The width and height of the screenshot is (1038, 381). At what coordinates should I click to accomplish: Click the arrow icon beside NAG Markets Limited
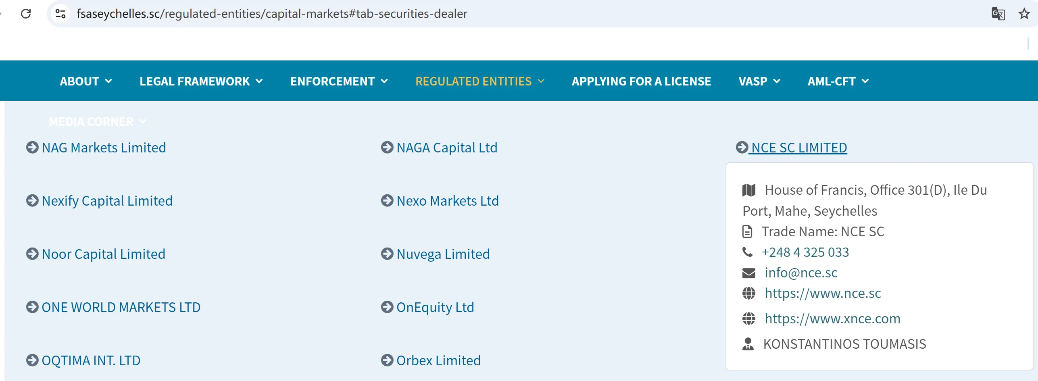point(32,148)
